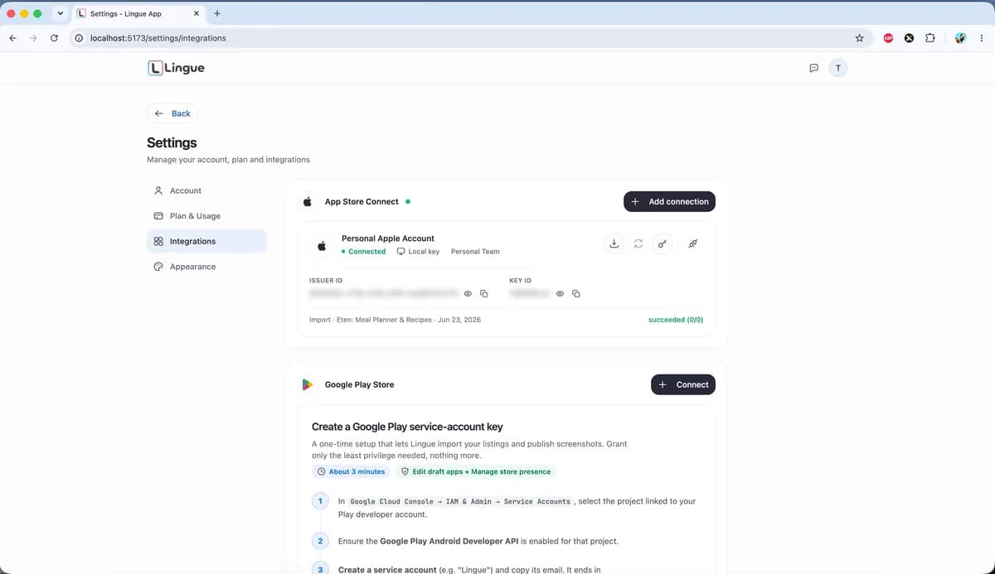
Task: Click the Import Eten: Meal Planner entry
Action: click(x=395, y=320)
